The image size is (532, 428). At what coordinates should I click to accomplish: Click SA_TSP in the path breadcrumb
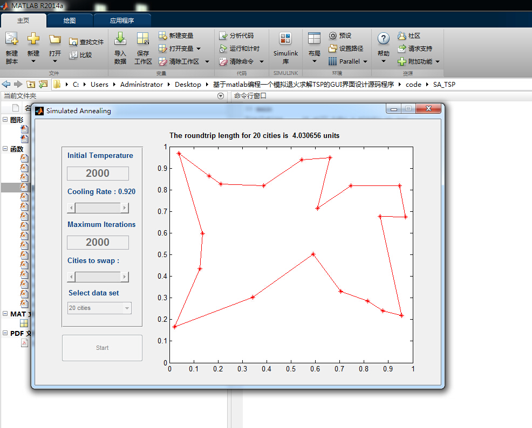pos(444,85)
